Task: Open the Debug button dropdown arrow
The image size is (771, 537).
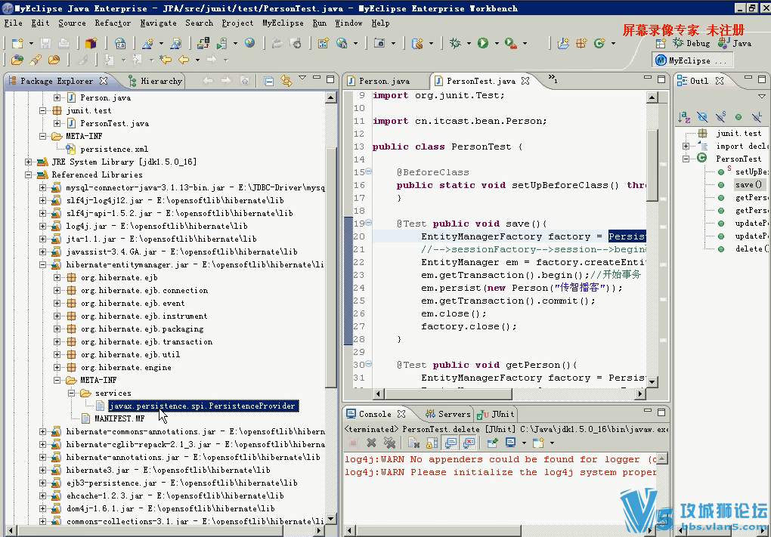Action: [x=468, y=43]
